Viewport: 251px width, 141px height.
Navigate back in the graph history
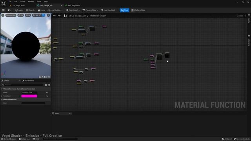pyautogui.click(x=55, y=16)
